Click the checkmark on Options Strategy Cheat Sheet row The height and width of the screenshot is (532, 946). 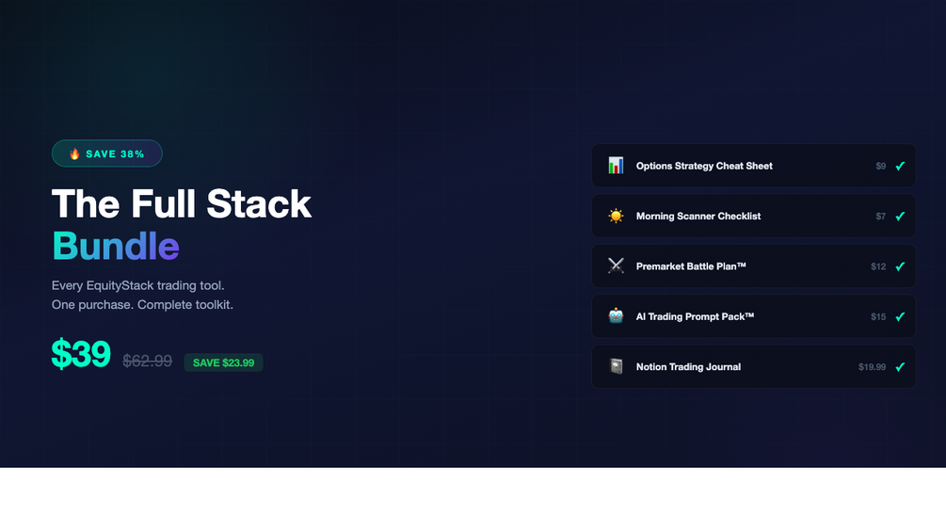click(x=900, y=166)
